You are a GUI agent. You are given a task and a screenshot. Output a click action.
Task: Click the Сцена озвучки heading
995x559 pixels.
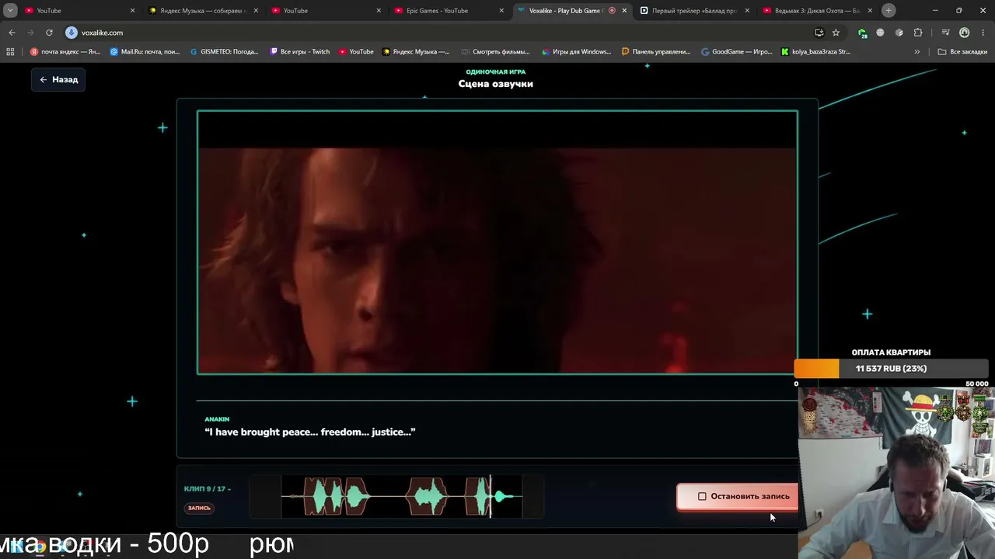pyautogui.click(x=496, y=84)
